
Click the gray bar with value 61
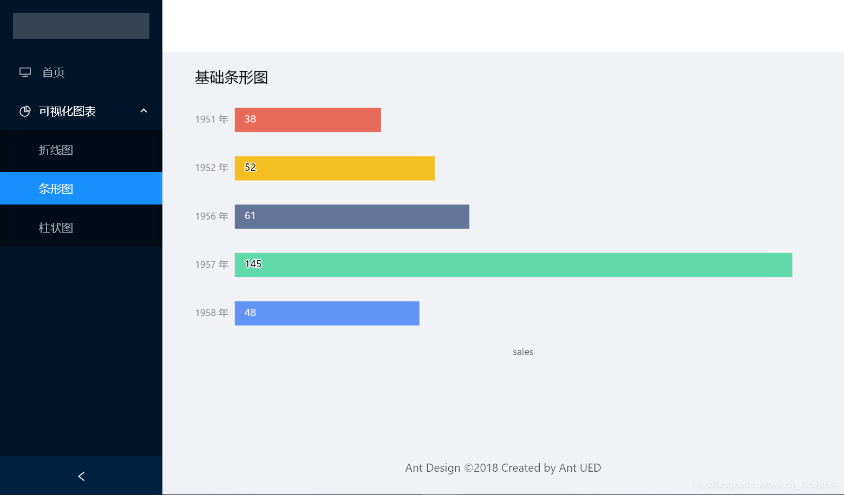point(351,216)
